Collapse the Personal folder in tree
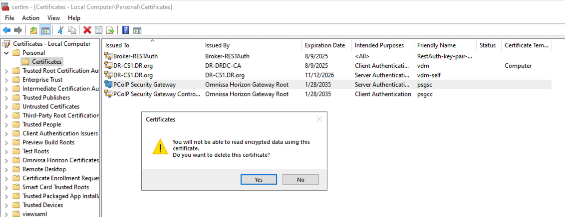This screenshot has height=217, width=565. point(6,53)
